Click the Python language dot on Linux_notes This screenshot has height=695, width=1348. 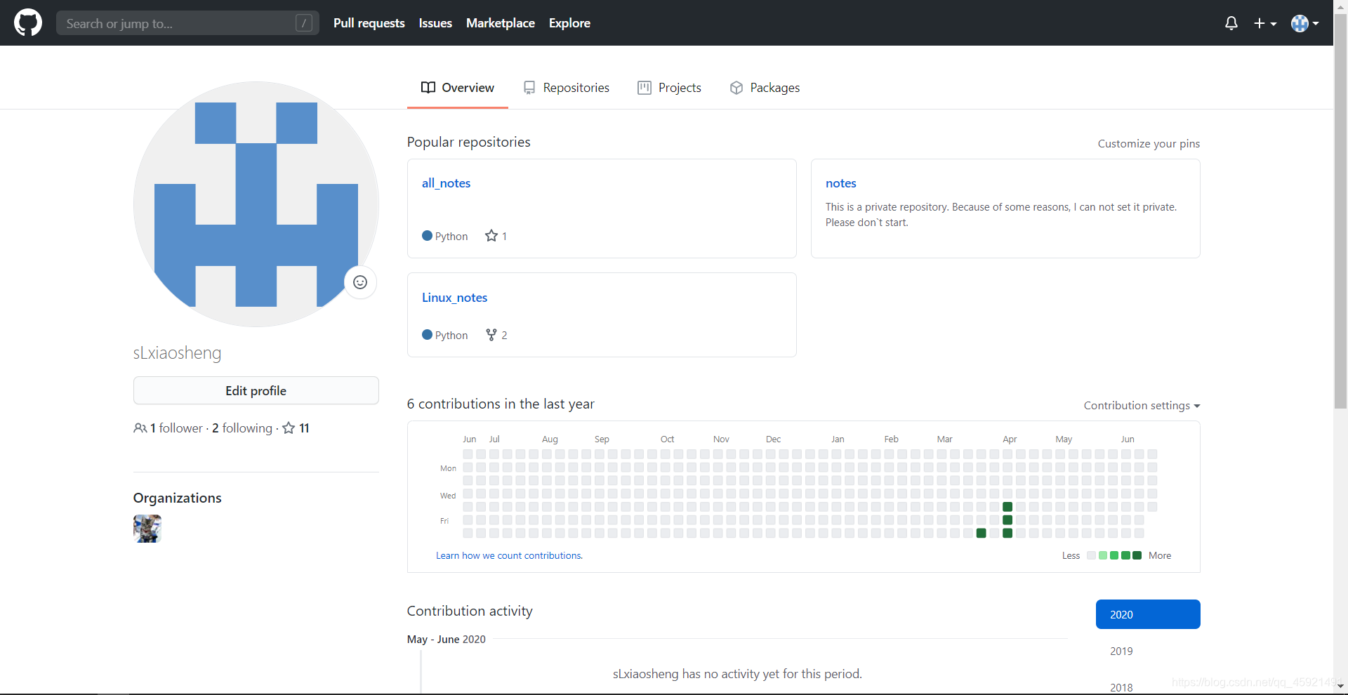[427, 335]
